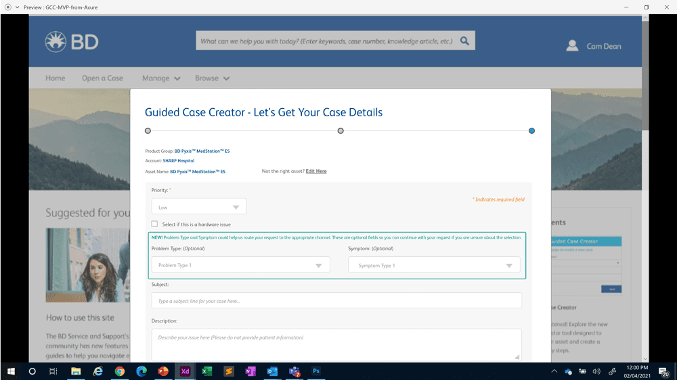Select Open a Case in navigation
The height and width of the screenshot is (380, 677).
pyautogui.click(x=102, y=78)
